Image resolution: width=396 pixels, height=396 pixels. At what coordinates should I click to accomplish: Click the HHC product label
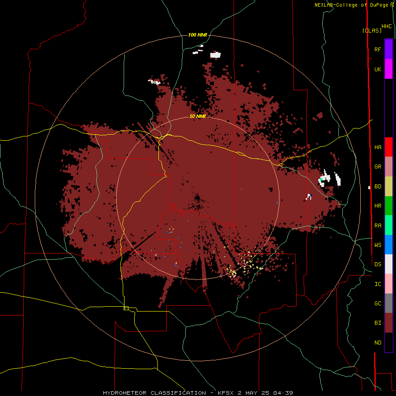[386, 26]
